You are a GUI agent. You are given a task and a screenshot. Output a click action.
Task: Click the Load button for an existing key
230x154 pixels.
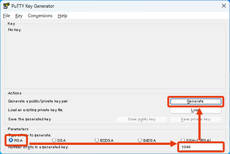(x=196, y=110)
